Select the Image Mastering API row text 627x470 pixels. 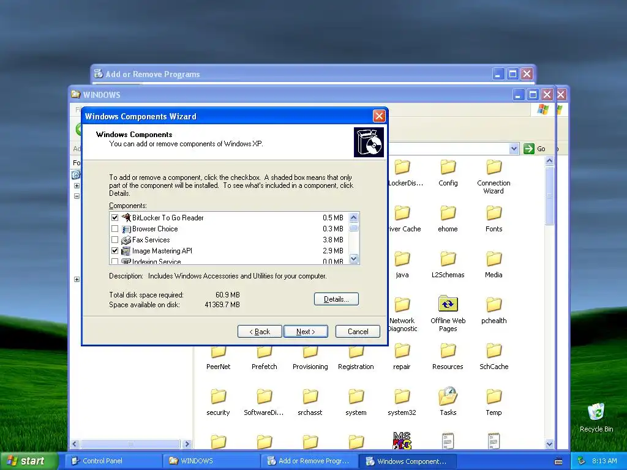tap(162, 251)
